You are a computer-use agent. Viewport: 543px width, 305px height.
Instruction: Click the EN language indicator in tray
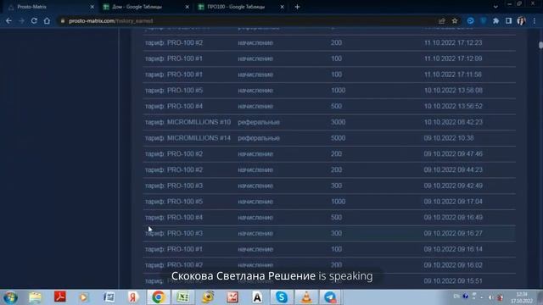coord(456,297)
